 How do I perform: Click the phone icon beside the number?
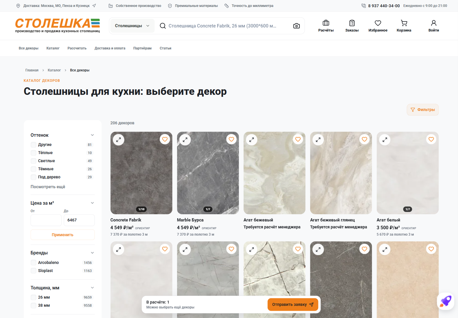(x=364, y=6)
